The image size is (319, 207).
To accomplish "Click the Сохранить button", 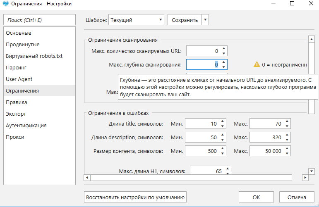I will pos(185,20).
